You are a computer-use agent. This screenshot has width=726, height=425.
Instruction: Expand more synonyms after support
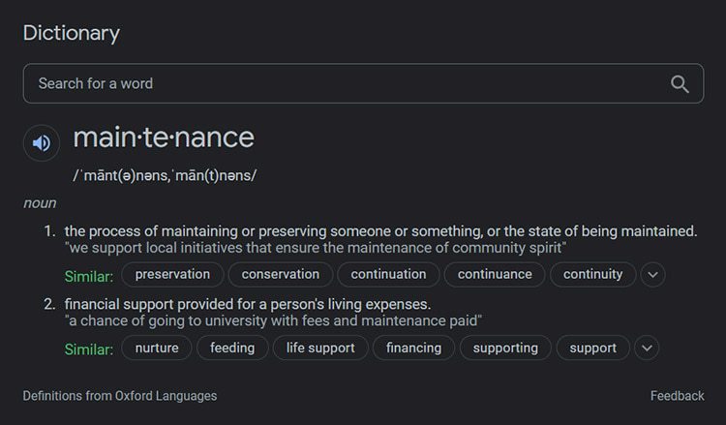point(647,348)
